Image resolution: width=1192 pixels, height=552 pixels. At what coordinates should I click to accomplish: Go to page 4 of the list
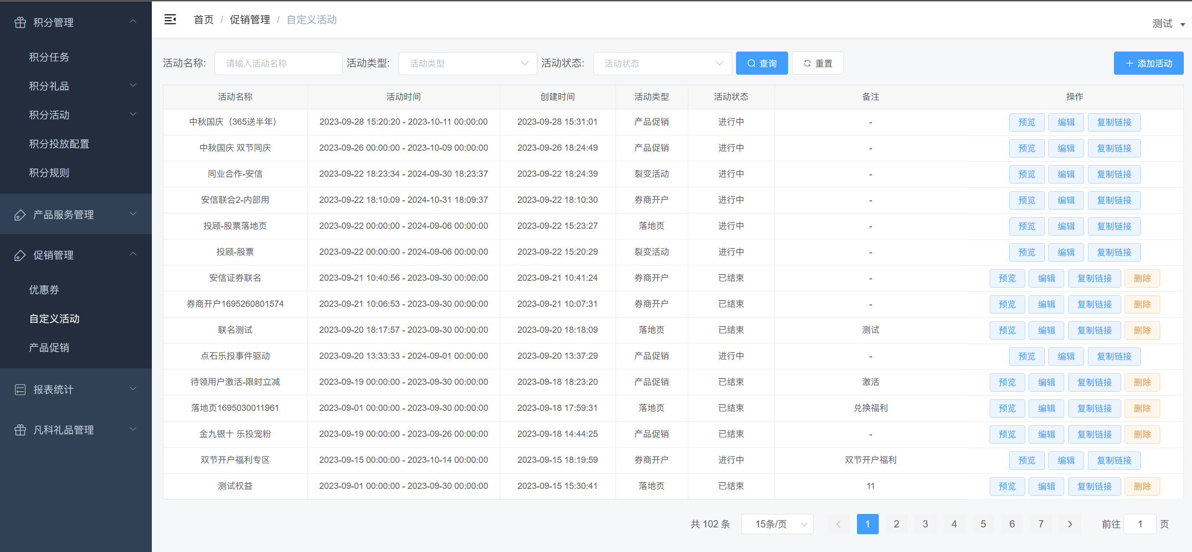click(x=954, y=524)
